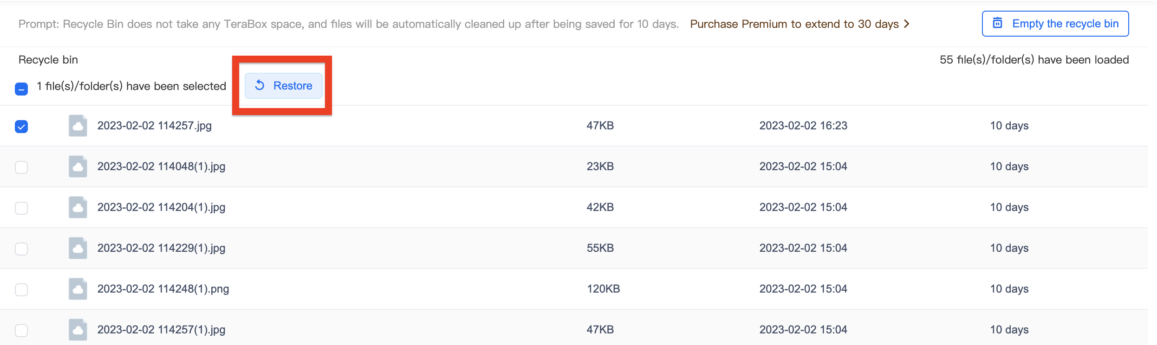Click the circular arrow Restore icon
This screenshot has height=345, width=1157.
pos(260,85)
